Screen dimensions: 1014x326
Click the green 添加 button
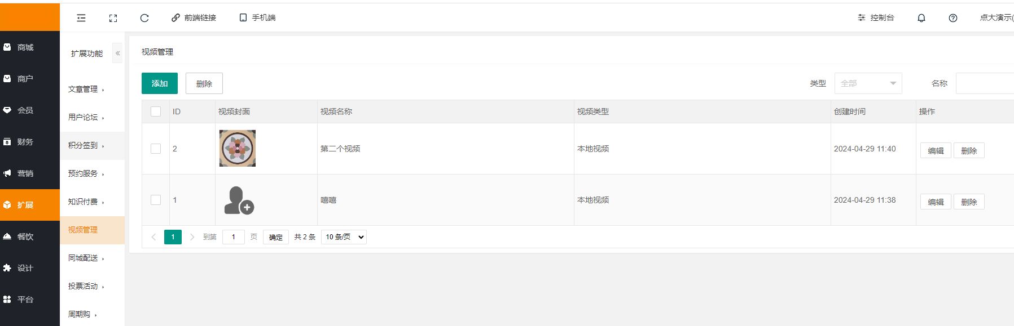[x=160, y=83]
